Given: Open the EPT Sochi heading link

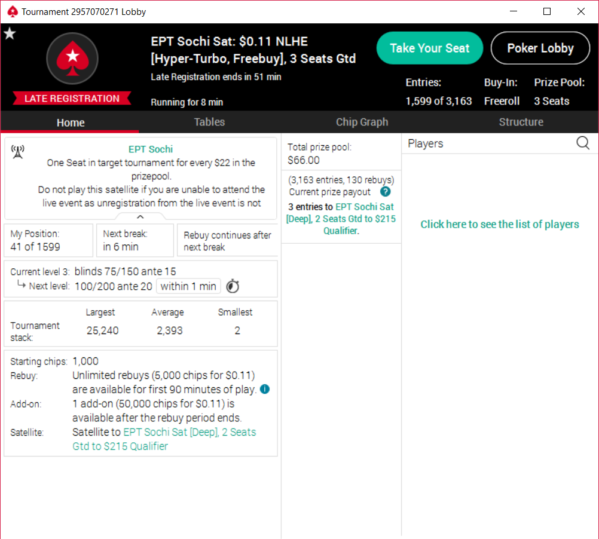Looking at the screenshot, I should coord(151,149).
